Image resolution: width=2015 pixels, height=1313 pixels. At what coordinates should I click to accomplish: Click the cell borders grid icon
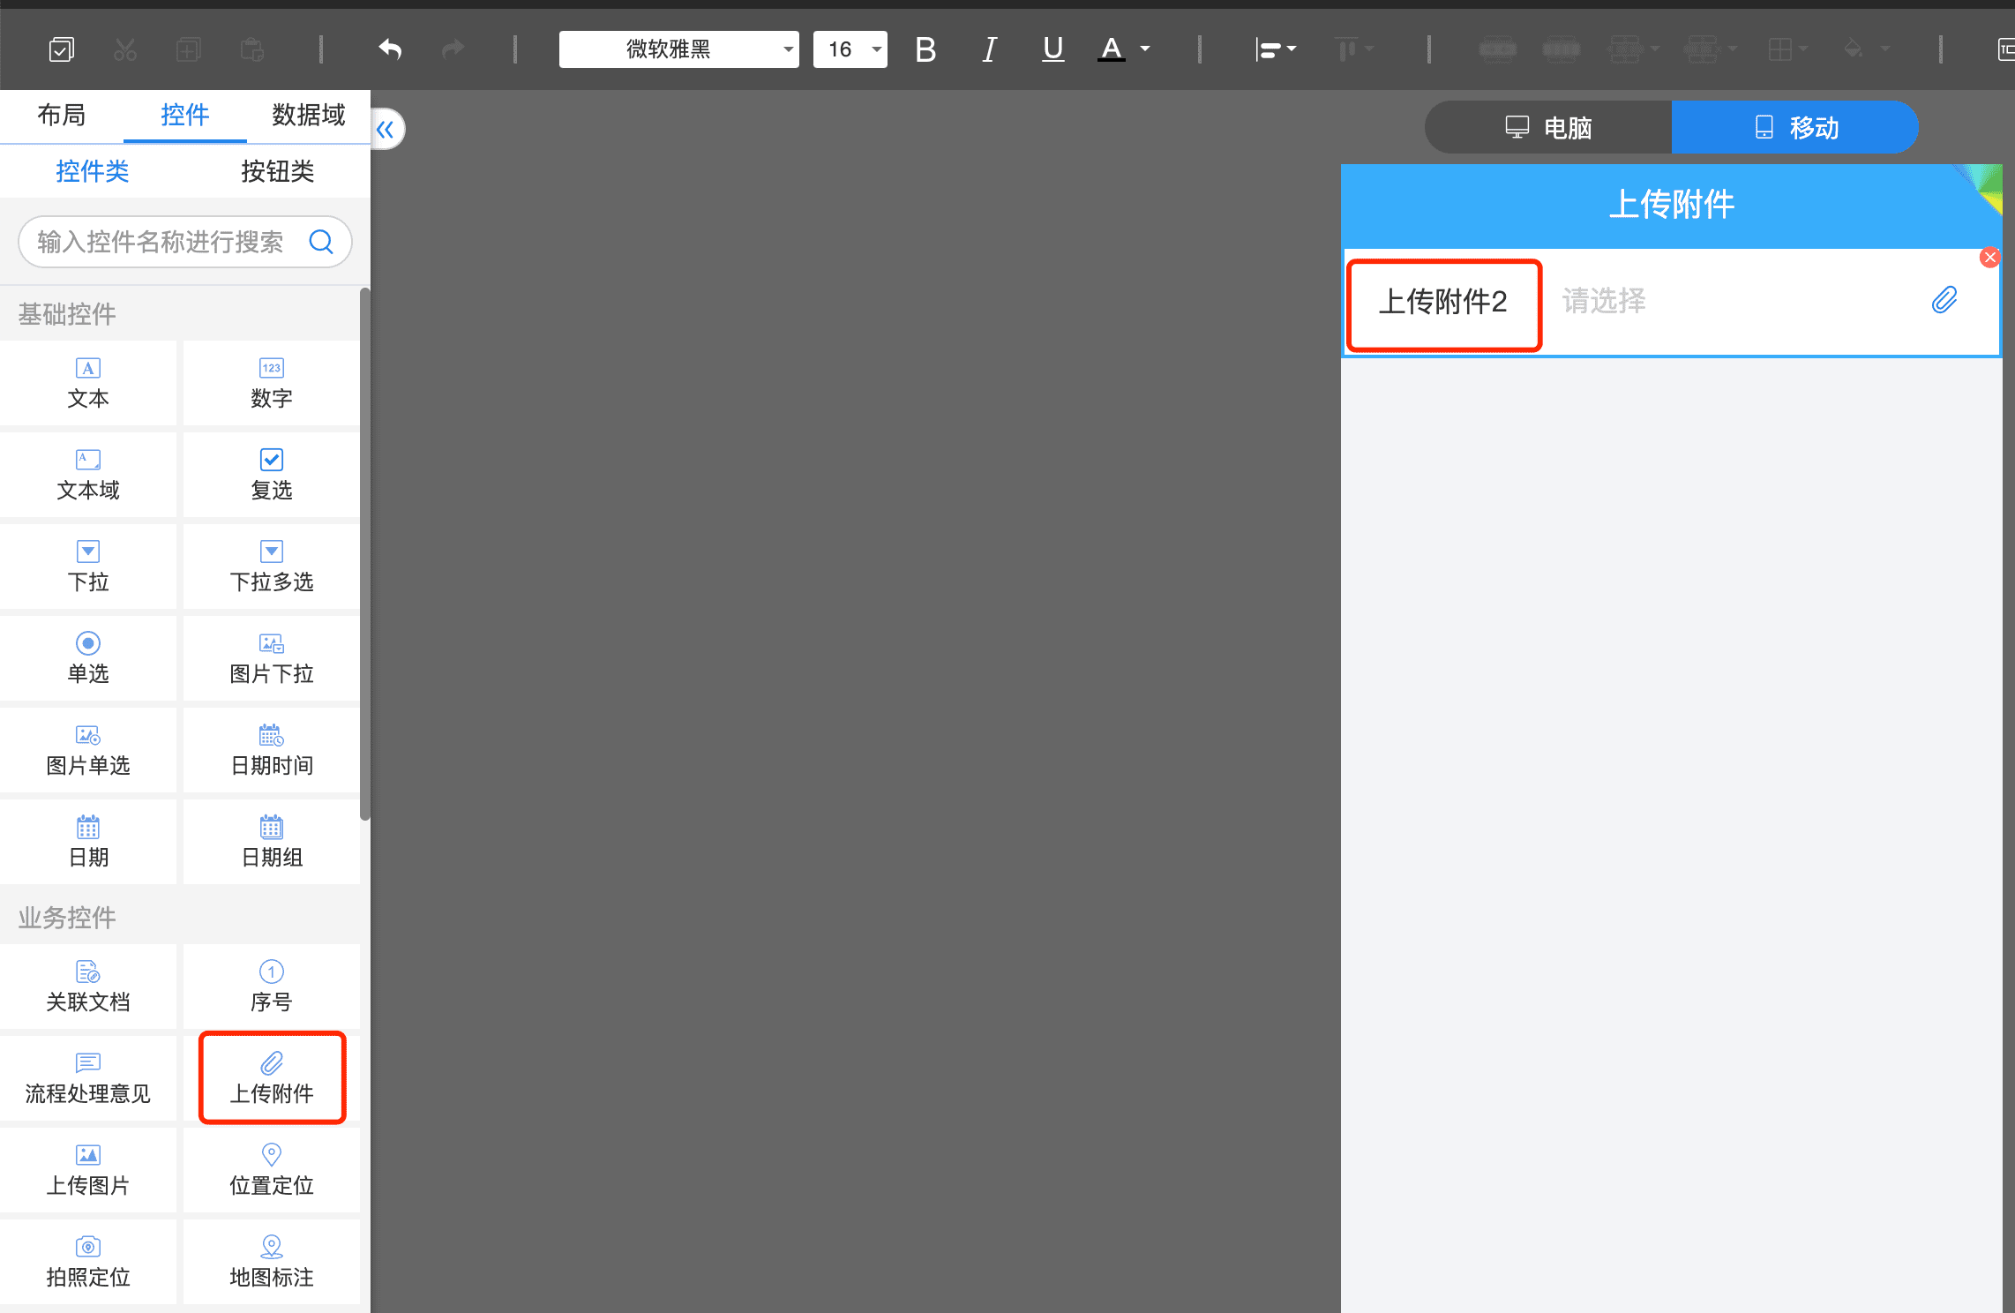tap(1780, 49)
